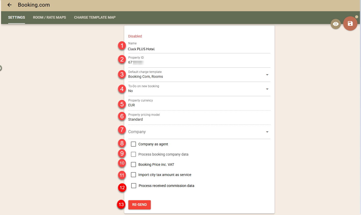Open To-Do on new booking dropdown arrow
361x215 pixels.
click(x=267, y=89)
